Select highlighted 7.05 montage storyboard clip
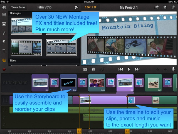Viewport: 178px width, 134px height. [125, 83]
